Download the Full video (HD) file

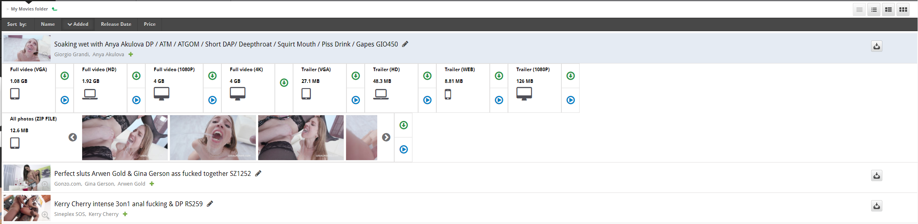click(x=136, y=76)
